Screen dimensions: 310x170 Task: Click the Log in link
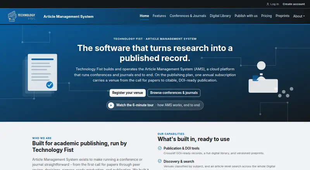click(x=273, y=4)
